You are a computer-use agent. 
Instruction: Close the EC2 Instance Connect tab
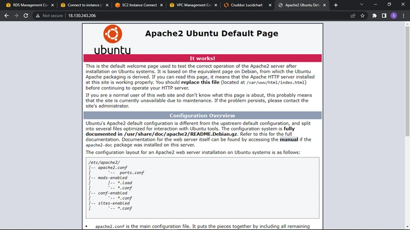pyautogui.click(x=161, y=5)
